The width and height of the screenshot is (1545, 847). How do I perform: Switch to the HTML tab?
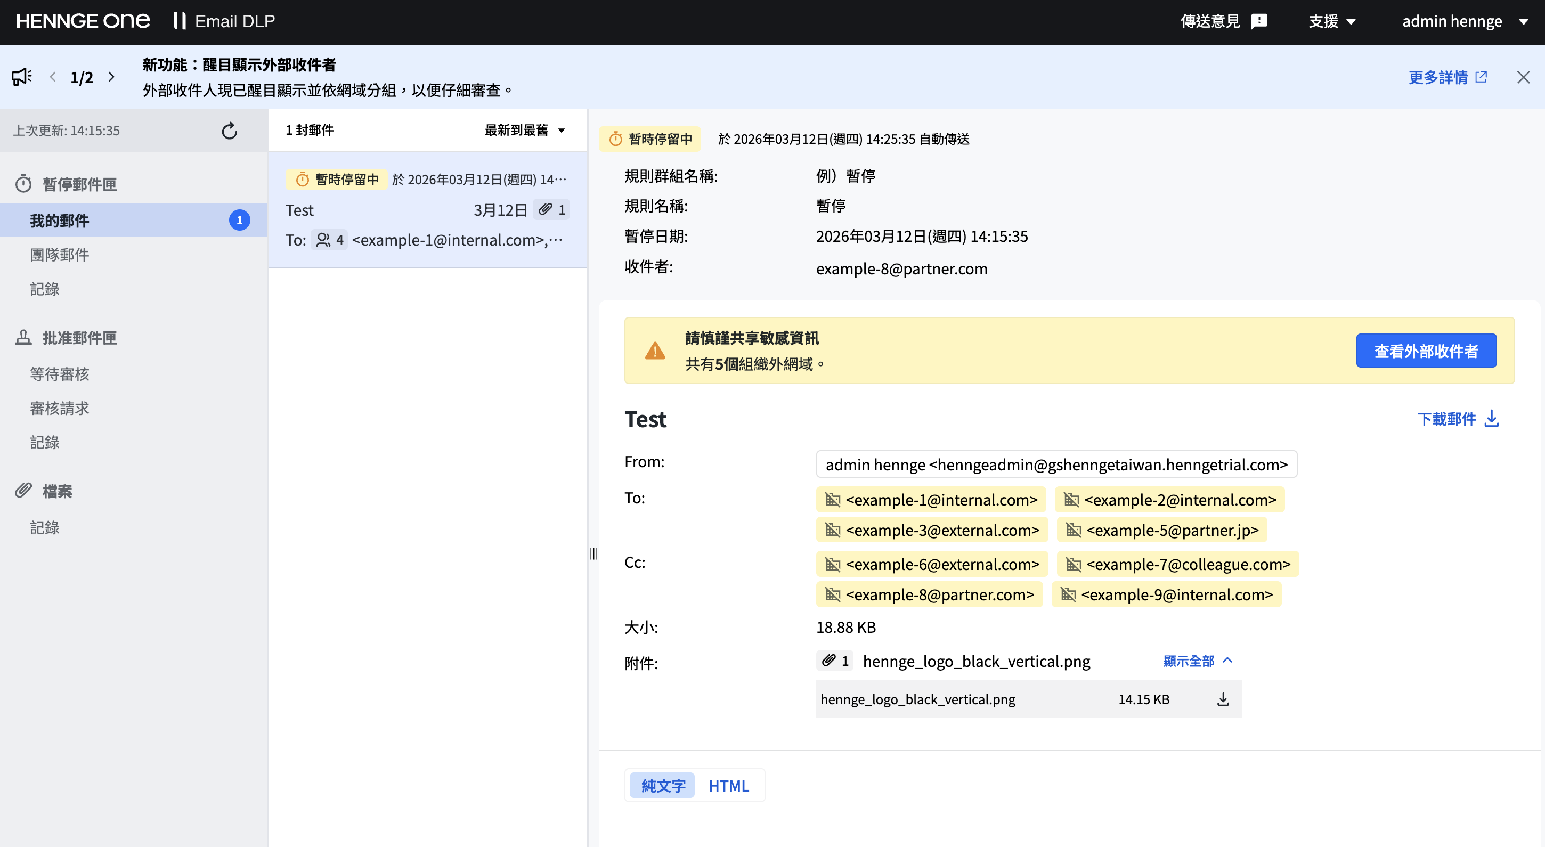[728, 785]
